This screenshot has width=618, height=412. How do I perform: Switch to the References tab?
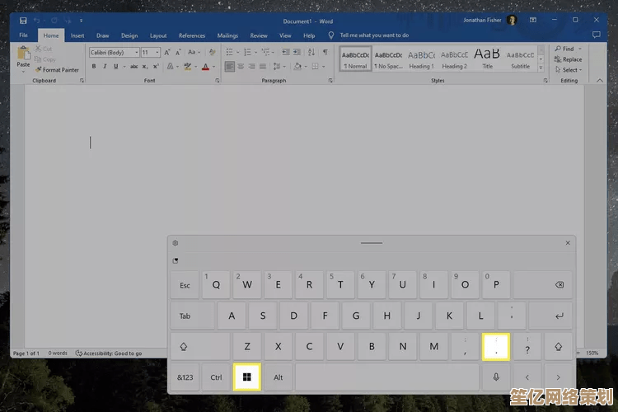coord(192,35)
